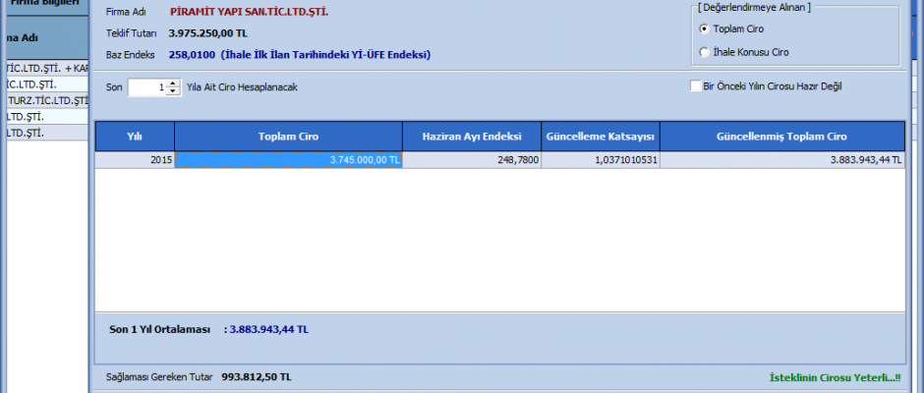924x393 pixels.
Task: Check Bir Önceki Yılın Cirosu Hazır Değil
Action: pos(696,86)
